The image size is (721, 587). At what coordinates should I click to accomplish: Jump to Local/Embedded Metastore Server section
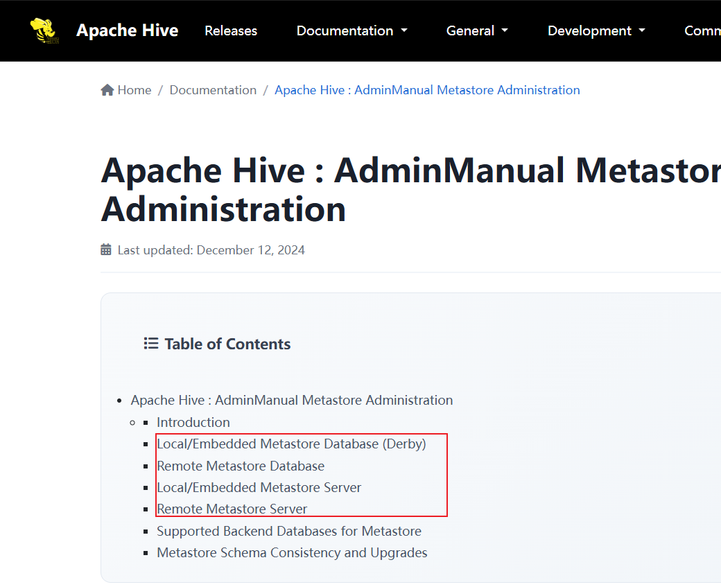click(259, 488)
